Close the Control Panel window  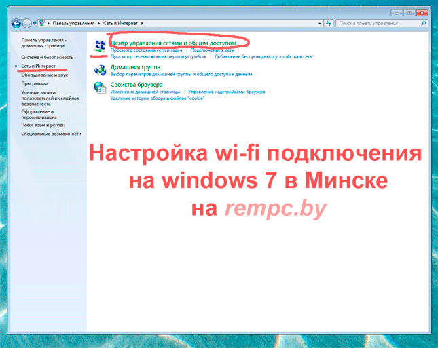(422, 13)
